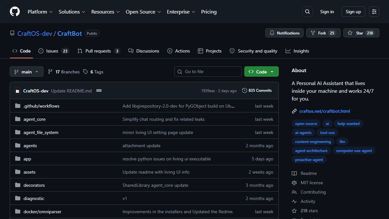Expand the Enterprise menu
Viewport: 389px width, 219px height.
(181, 12)
